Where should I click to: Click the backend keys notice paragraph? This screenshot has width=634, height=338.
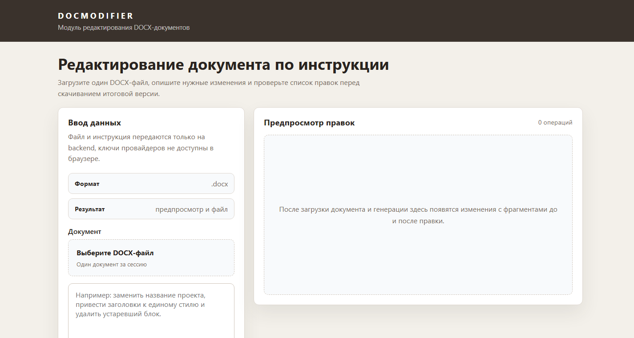(x=141, y=148)
